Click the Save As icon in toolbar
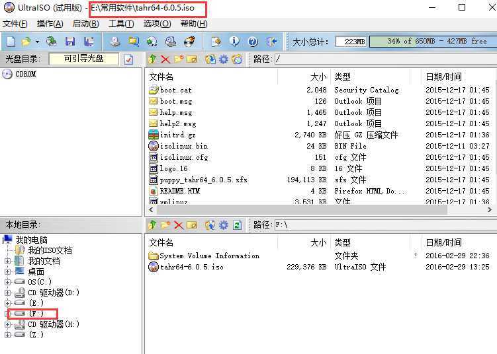The image size is (497, 354). (89, 42)
